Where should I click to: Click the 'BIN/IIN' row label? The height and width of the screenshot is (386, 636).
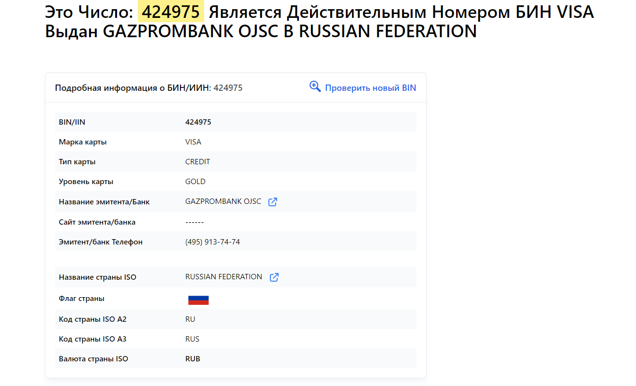(x=72, y=122)
